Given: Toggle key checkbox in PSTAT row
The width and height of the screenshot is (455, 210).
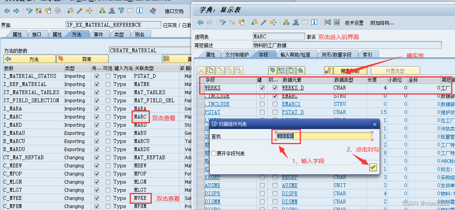Looking at the screenshot, I should (262, 112).
